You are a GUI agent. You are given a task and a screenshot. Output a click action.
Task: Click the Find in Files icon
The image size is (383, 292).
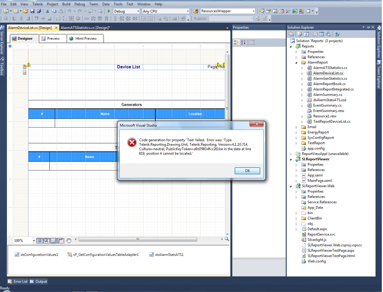[196, 11]
